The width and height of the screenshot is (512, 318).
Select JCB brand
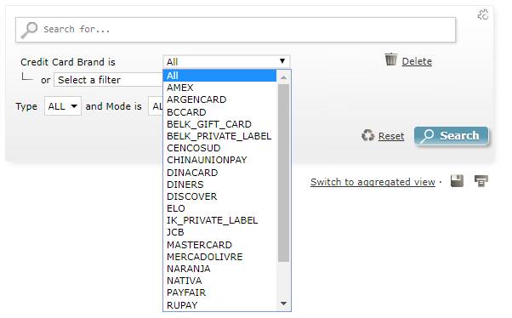[219, 232]
